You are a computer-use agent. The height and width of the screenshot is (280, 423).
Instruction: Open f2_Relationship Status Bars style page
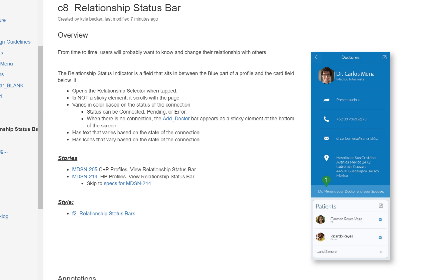[x=104, y=214]
